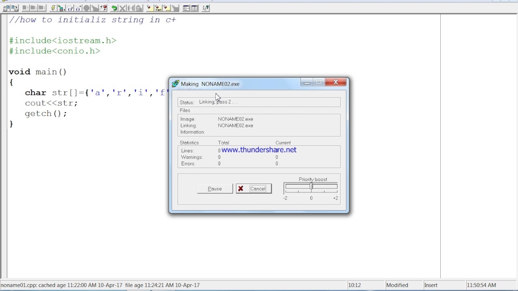Click the Image NONAME02.exe file value
The height and width of the screenshot is (291, 518).
tap(236, 119)
